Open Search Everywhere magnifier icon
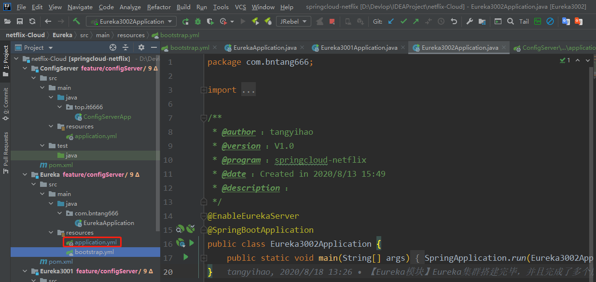Image resolution: width=596 pixels, height=282 pixels. (511, 21)
